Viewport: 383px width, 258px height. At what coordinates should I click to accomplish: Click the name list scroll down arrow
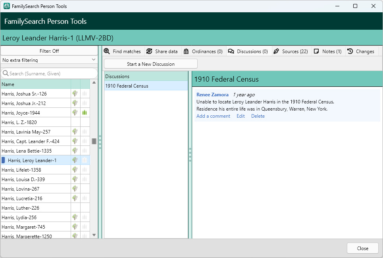point(94,235)
